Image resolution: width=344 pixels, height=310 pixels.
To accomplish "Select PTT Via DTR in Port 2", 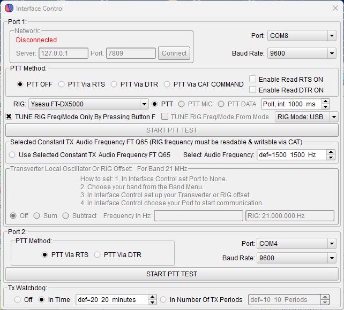I will pos(97,255).
